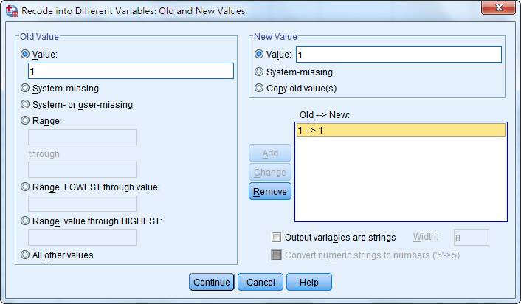
Task: Choose New Value System-missing option
Action: (x=259, y=72)
